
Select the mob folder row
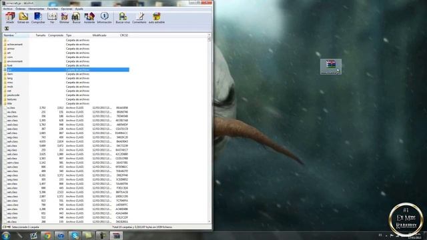click(66, 87)
